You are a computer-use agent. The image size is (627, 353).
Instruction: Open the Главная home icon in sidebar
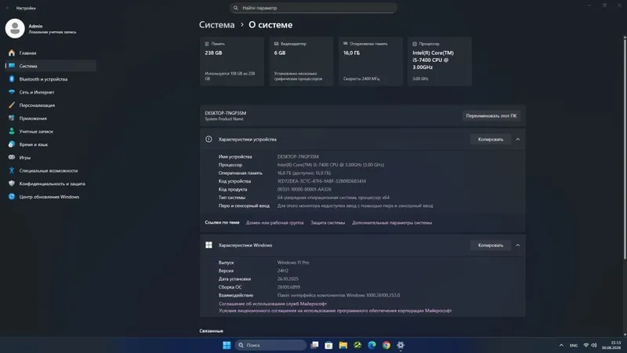coord(12,53)
